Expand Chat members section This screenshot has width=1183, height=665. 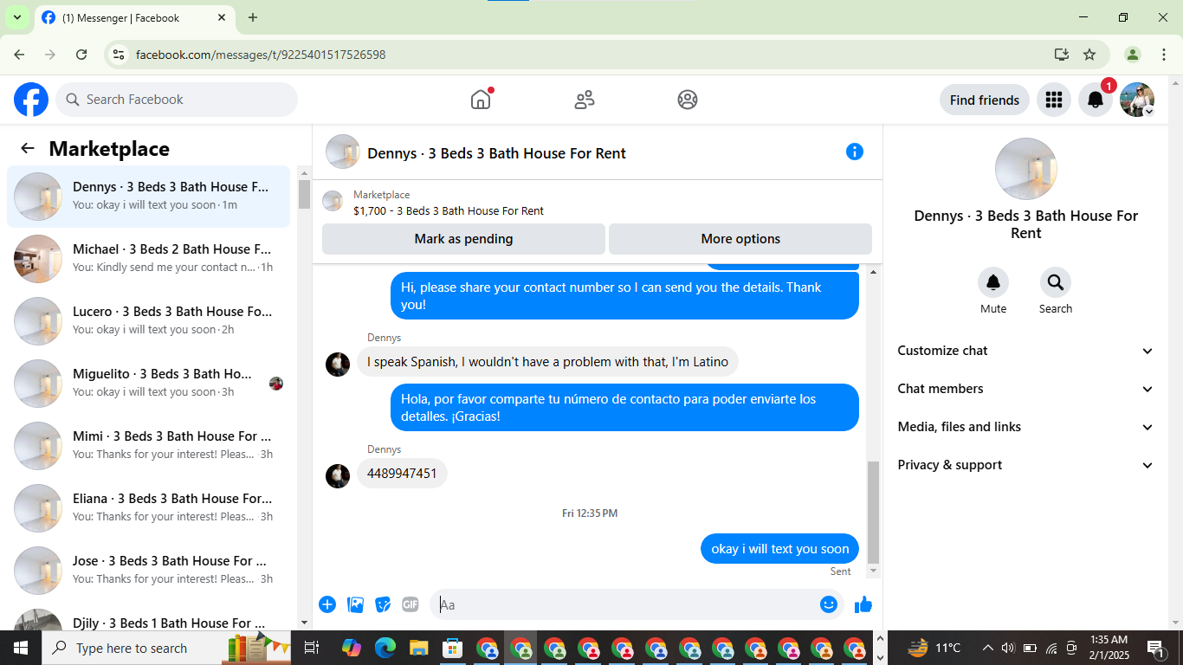click(1026, 389)
